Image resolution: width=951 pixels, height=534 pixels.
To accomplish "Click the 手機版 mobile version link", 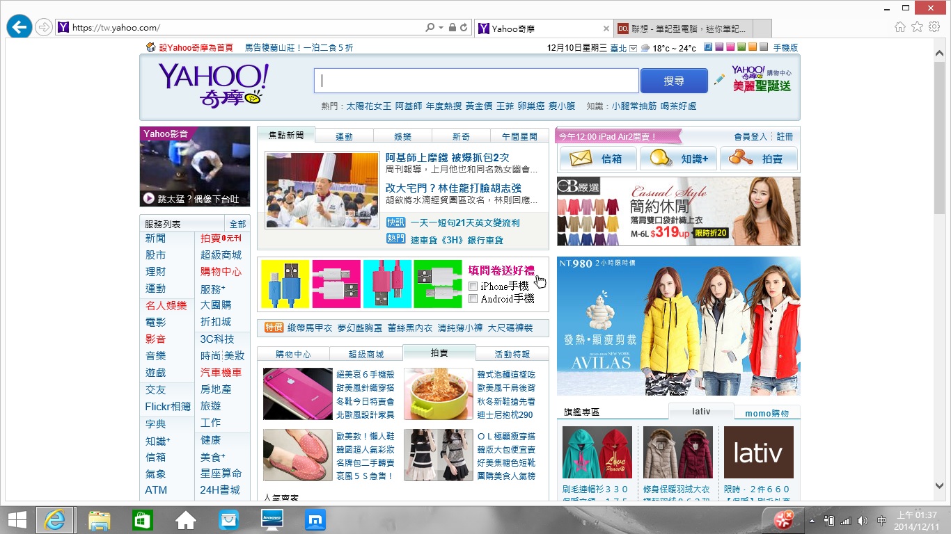I will pos(785,48).
